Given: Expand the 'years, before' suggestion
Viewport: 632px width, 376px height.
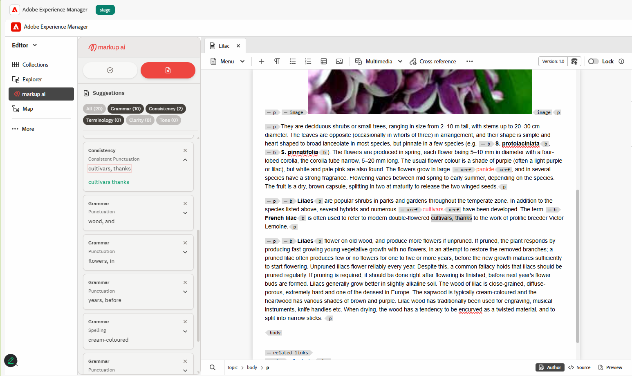Looking at the screenshot, I should point(185,292).
